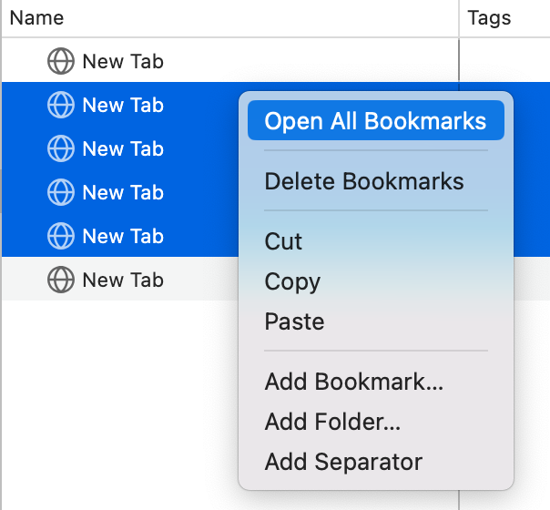Click the globe icon on the last highlighted row
This screenshot has height=510, width=550.
coord(60,237)
